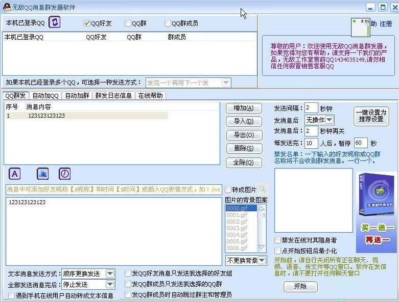Click background list scroll down arrow
The width and height of the screenshot is (399, 302).
point(262,247)
